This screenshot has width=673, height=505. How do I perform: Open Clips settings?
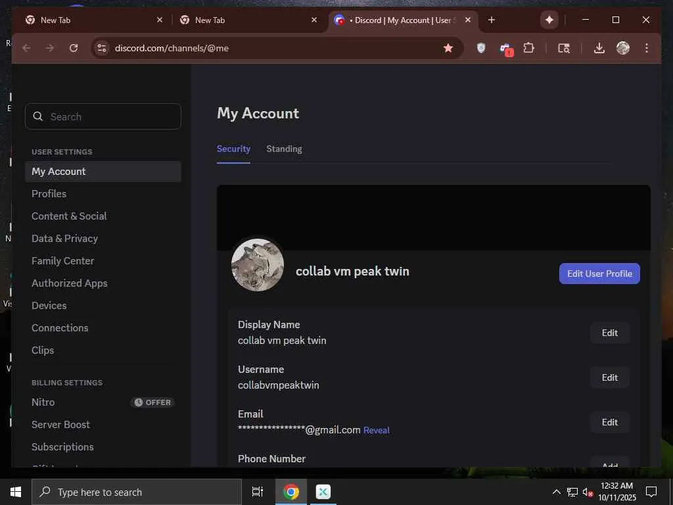(x=103, y=350)
